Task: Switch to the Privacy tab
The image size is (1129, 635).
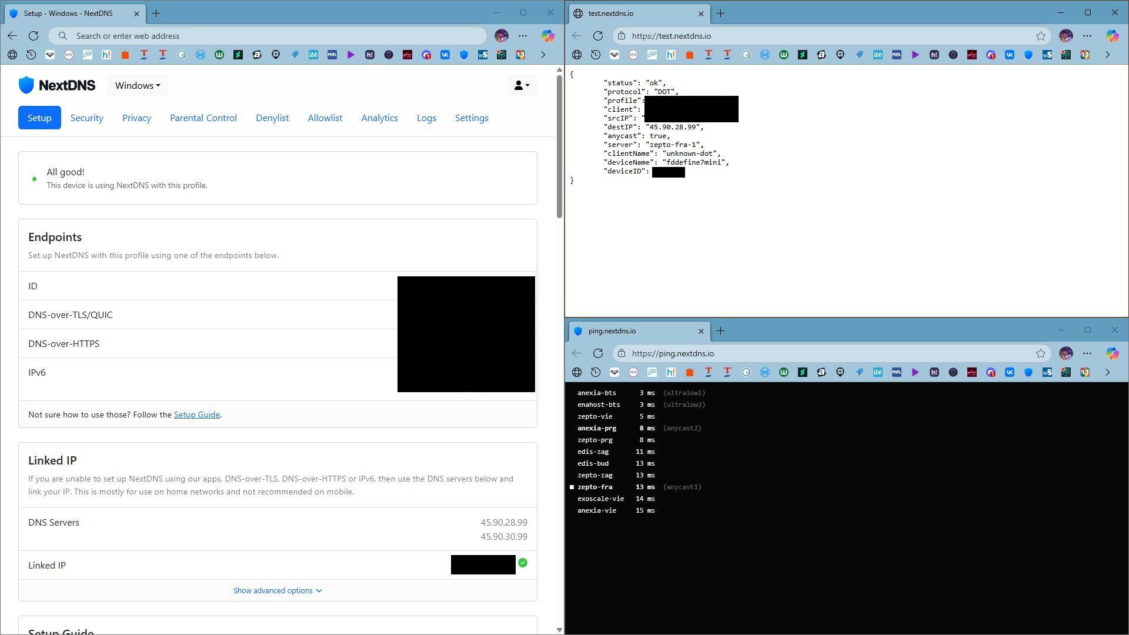Action: (x=136, y=118)
